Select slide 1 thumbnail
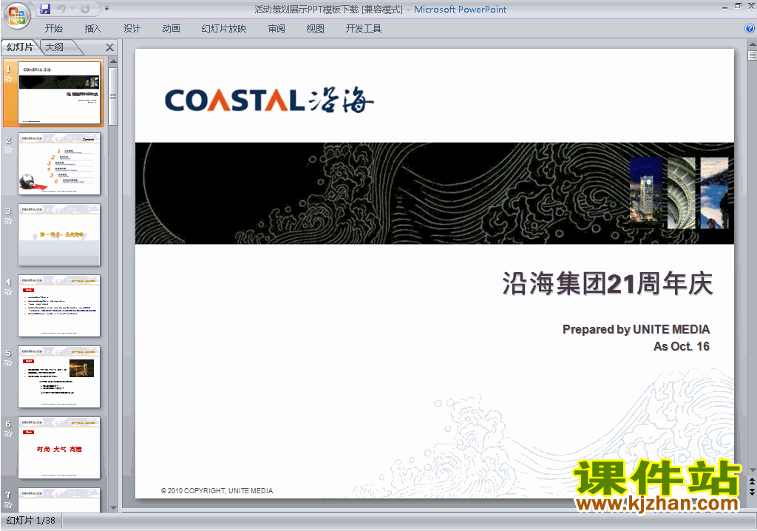Image resolution: width=757 pixels, height=531 pixels. [x=59, y=92]
